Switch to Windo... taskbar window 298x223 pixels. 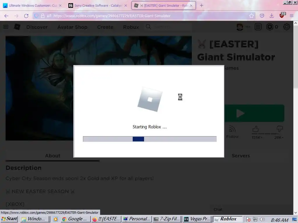pos(35,219)
